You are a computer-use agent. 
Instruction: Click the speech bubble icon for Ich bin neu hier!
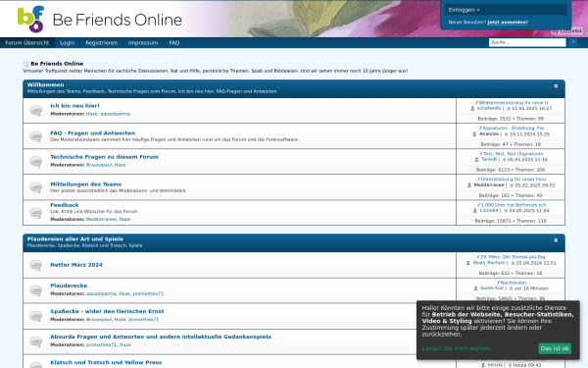point(36,111)
